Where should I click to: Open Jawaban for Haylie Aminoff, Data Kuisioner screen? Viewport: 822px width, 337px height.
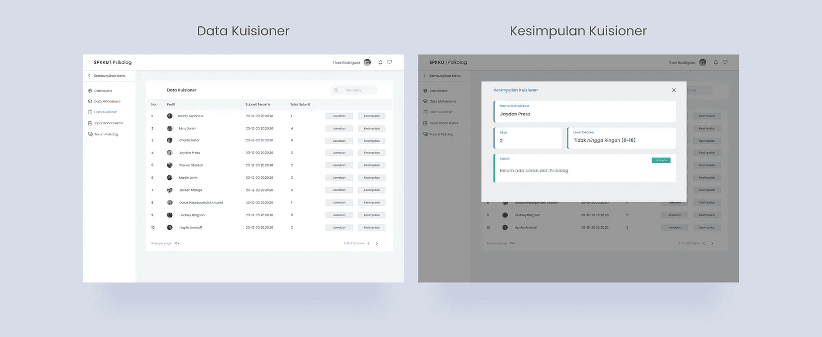339,227
